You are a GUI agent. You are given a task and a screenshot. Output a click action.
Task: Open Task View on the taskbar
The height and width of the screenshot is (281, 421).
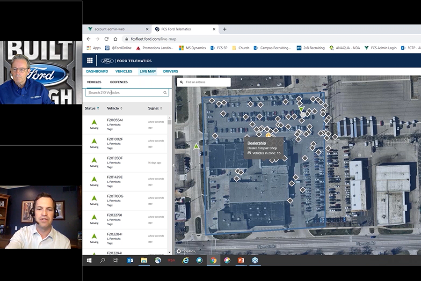(116, 260)
